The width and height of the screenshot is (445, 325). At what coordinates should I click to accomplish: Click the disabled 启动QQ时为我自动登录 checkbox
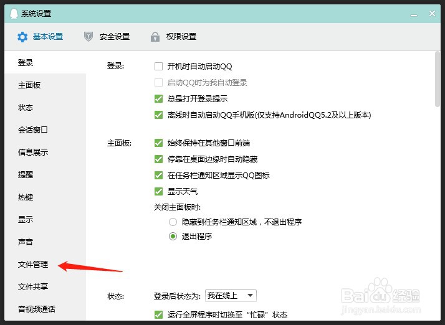[158, 83]
